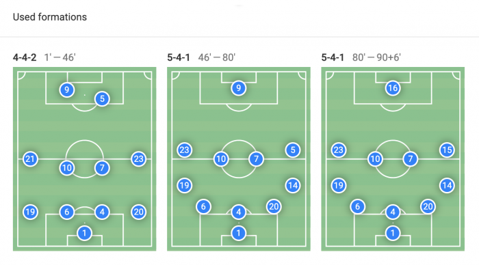
Task: Select player 10 in the 4-4-2 midfield
Action: click(x=66, y=168)
